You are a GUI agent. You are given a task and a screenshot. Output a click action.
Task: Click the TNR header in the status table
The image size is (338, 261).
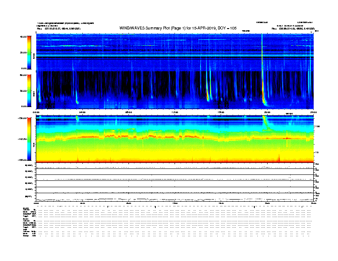(25, 229)
